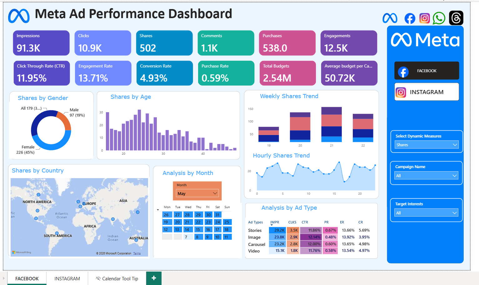Click the WhatsApp logo icon in header

click(x=439, y=18)
